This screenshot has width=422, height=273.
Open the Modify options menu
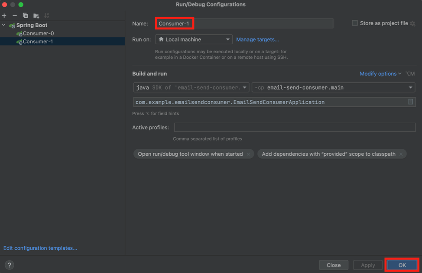[x=380, y=74]
